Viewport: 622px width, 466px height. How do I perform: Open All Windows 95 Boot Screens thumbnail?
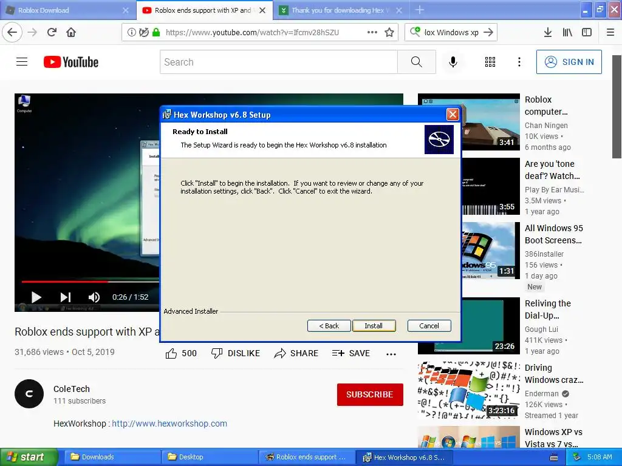(491, 251)
